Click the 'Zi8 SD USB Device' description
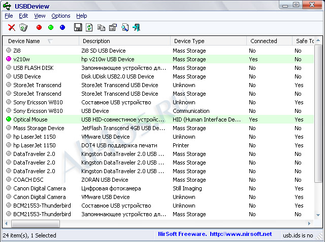Viewport: 325px width, 242px height. click(104, 51)
